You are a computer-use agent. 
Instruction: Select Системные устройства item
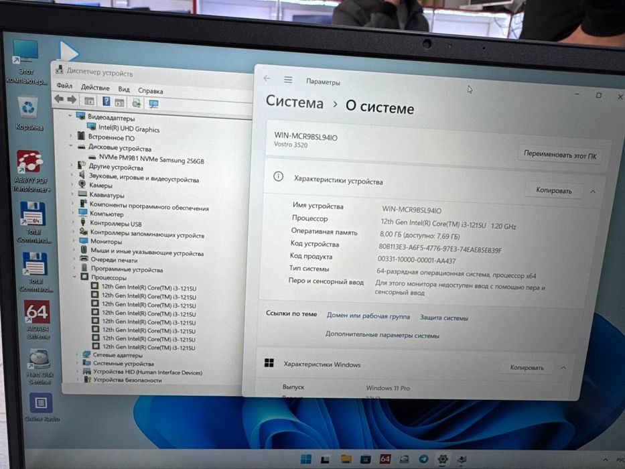coord(123,363)
